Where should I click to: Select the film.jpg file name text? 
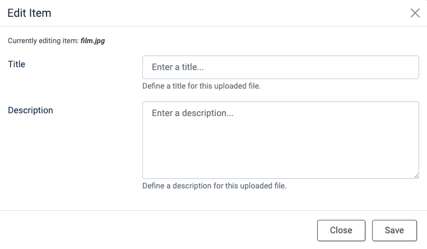[92, 41]
